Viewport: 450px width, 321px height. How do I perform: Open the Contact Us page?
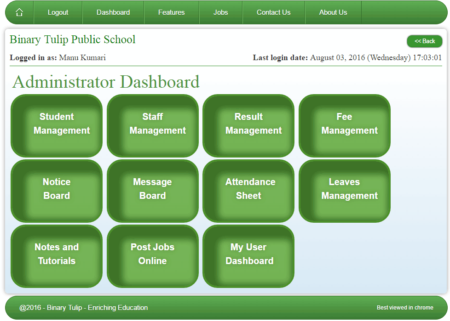pyautogui.click(x=273, y=12)
